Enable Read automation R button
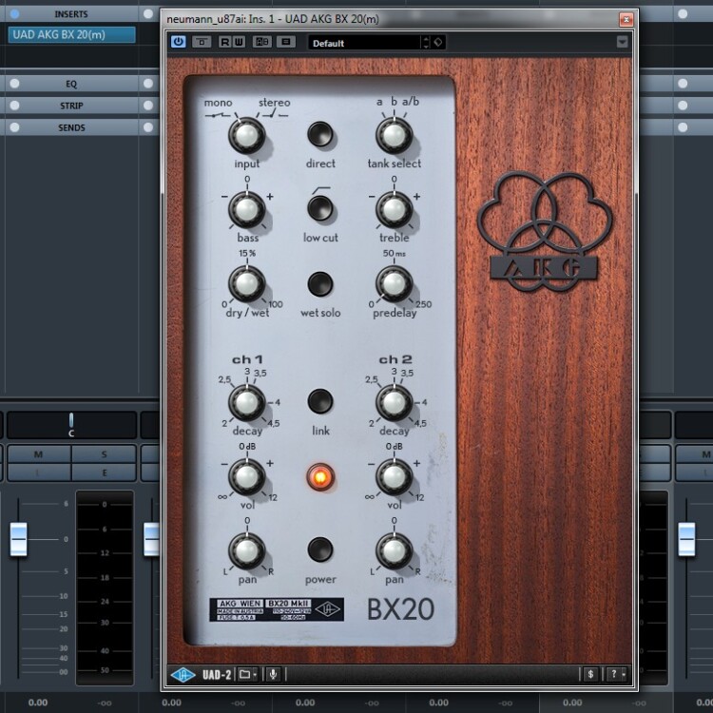This screenshot has width=713, height=713. 224,42
